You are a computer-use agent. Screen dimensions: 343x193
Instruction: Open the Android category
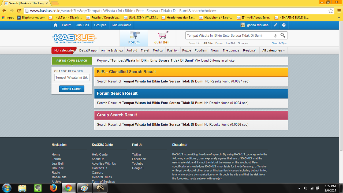pyautogui.click(x=132, y=50)
